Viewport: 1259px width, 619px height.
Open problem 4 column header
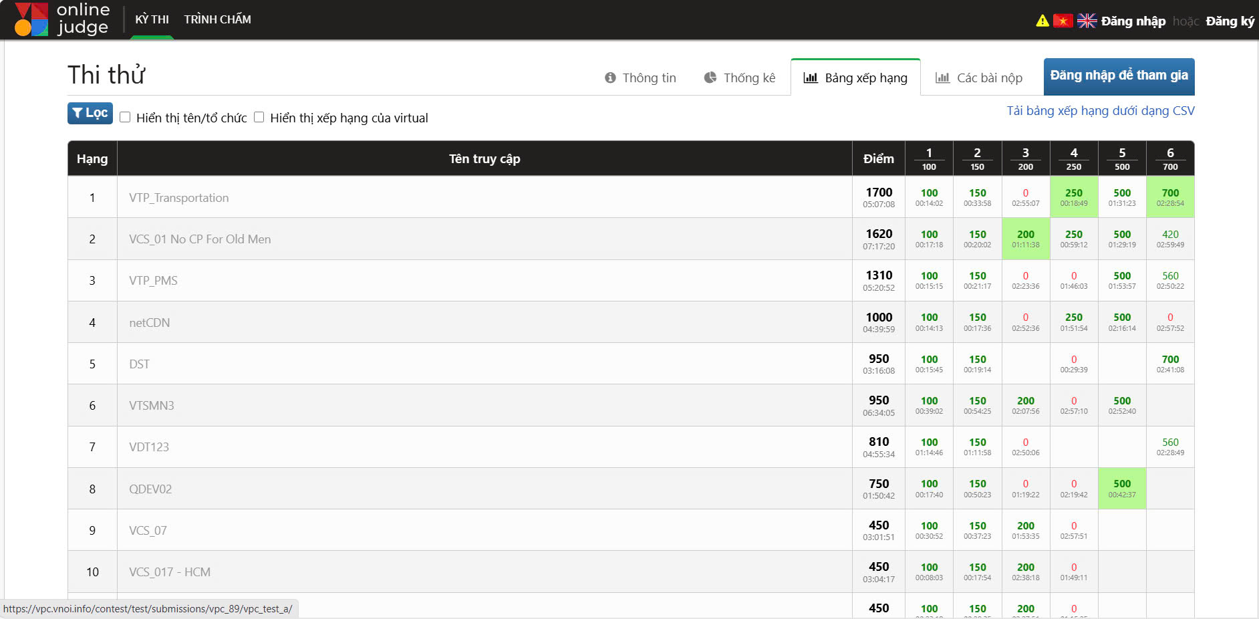pos(1074,158)
